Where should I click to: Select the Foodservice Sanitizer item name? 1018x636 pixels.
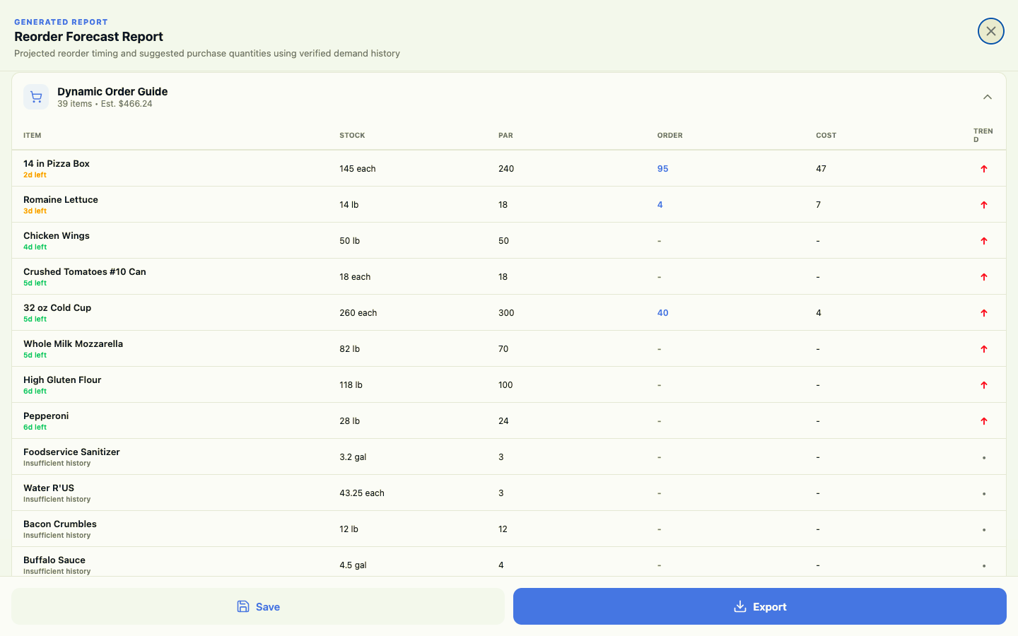click(71, 452)
